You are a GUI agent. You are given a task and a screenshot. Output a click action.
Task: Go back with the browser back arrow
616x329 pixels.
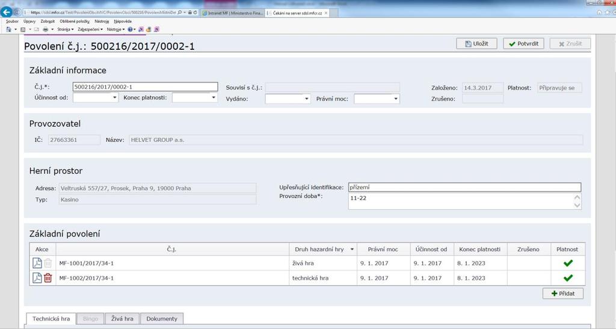click(6, 12)
